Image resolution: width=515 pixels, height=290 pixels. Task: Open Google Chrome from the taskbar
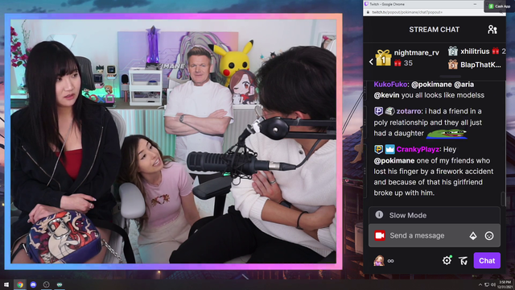click(x=20, y=284)
